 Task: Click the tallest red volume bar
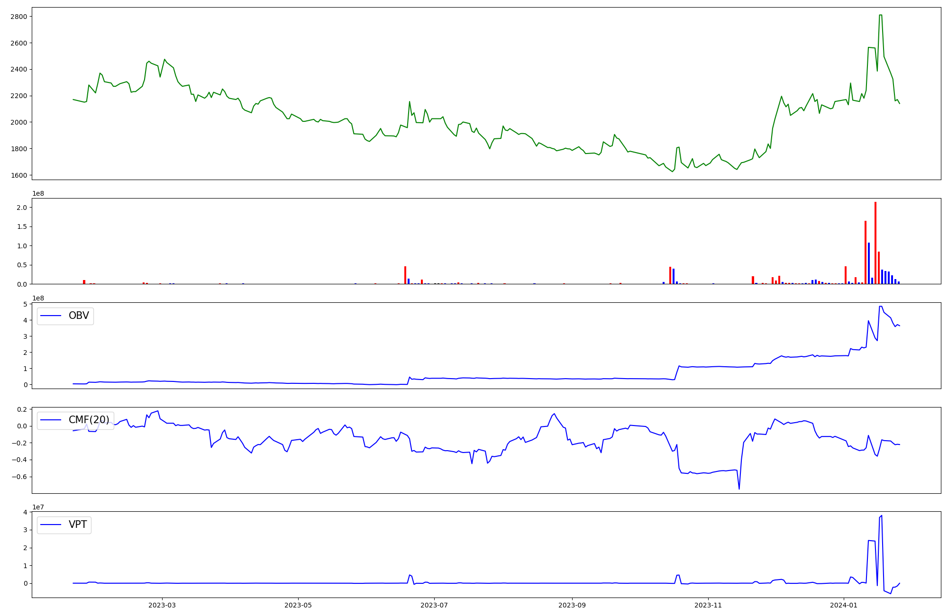click(x=875, y=243)
